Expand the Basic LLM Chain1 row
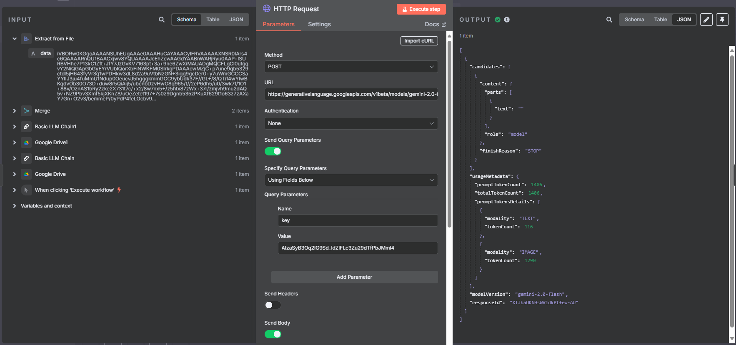This screenshot has width=736, height=345. coord(15,127)
